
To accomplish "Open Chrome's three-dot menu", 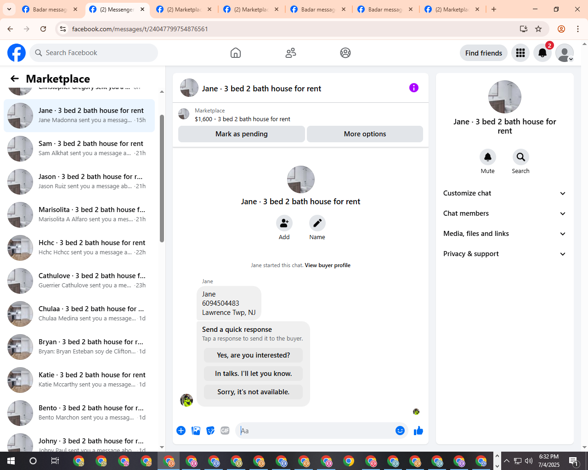I will (578, 29).
